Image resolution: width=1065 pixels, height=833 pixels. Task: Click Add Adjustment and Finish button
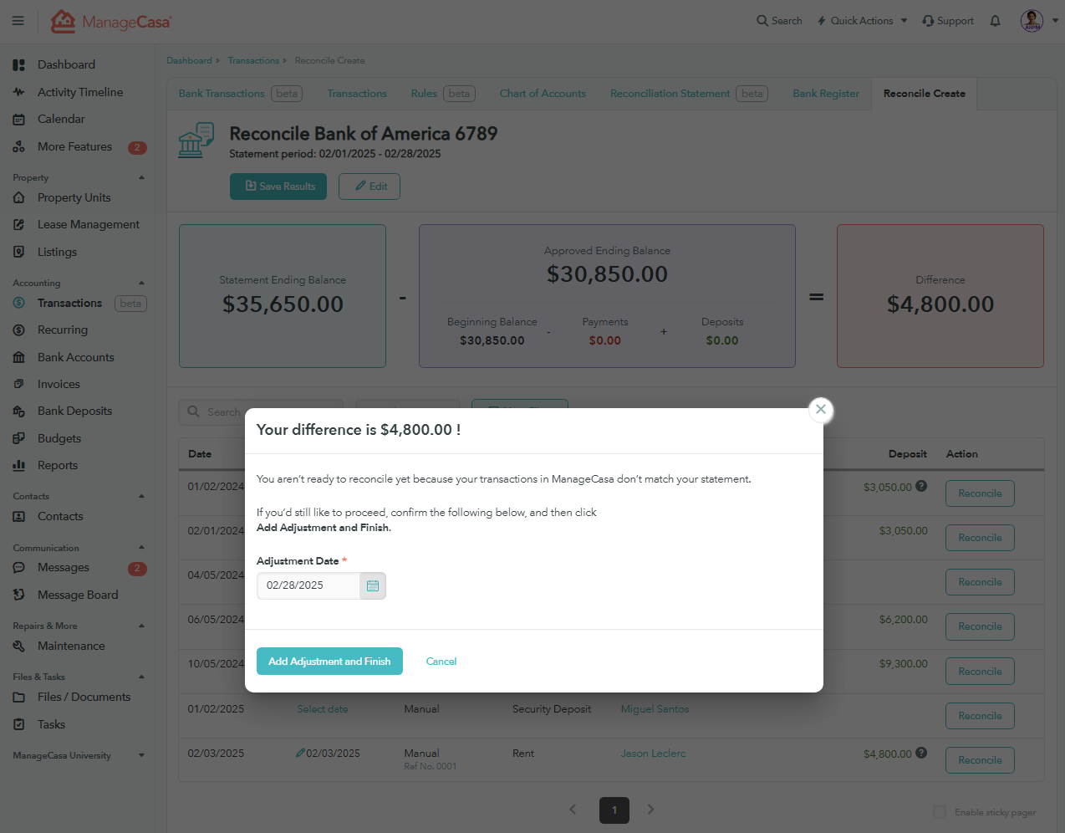point(329,662)
